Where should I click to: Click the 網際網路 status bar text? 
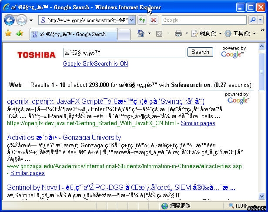[180, 206]
